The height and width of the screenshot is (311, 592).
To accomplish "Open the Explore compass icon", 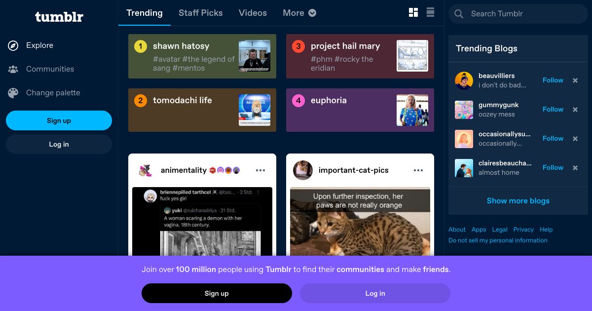I will coord(13,45).
